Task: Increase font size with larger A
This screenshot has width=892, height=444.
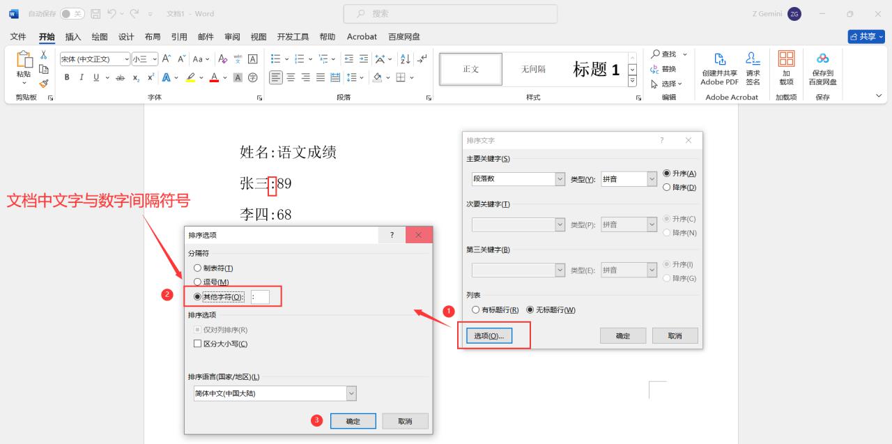Action: coord(167,59)
